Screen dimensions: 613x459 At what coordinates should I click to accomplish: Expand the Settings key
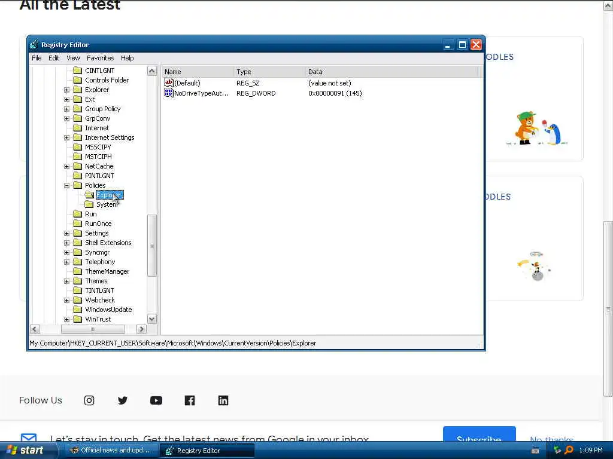pyautogui.click(x=67, y=234)
